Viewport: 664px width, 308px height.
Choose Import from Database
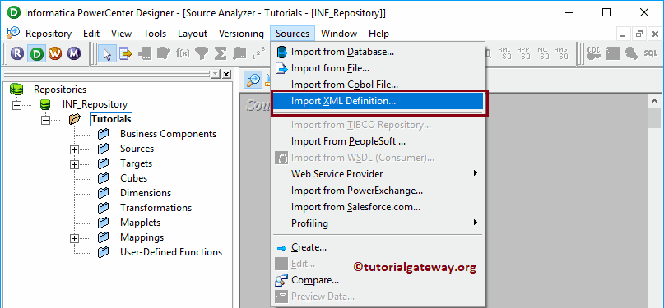point(378,52)
